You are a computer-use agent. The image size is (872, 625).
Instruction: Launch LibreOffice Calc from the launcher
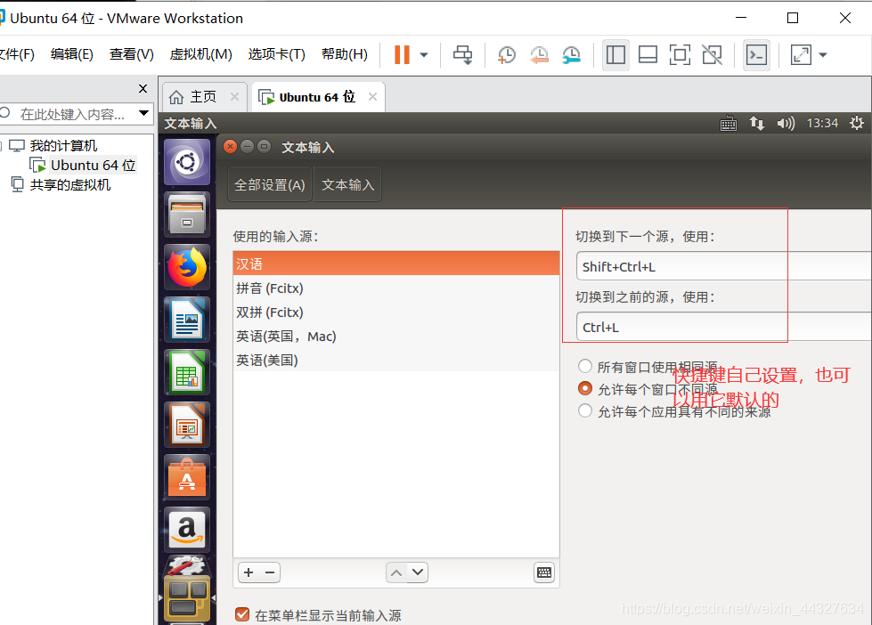(x=187, y=372)
